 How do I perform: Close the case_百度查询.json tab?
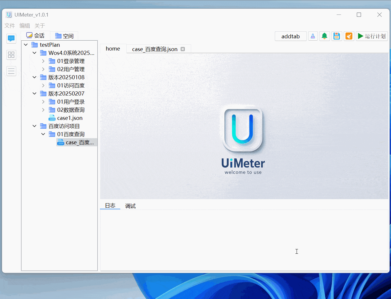click(183, 49)
